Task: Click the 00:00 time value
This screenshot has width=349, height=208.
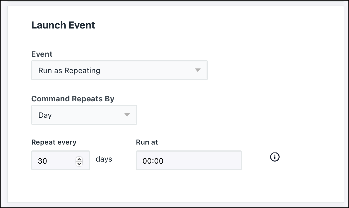Action: (x=153, y=161)
